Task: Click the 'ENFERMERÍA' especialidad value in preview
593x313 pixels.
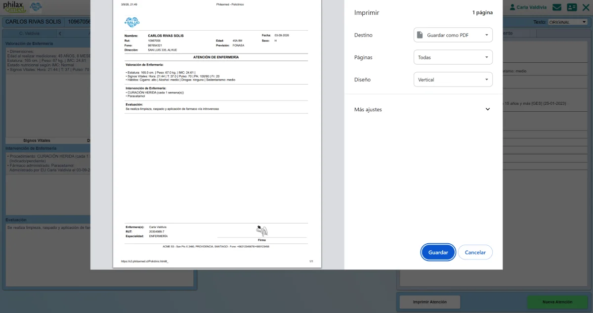Action: click(158, 236)
